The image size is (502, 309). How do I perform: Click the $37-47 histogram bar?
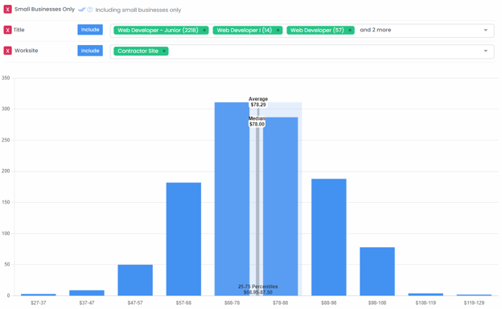pos(87,293)
